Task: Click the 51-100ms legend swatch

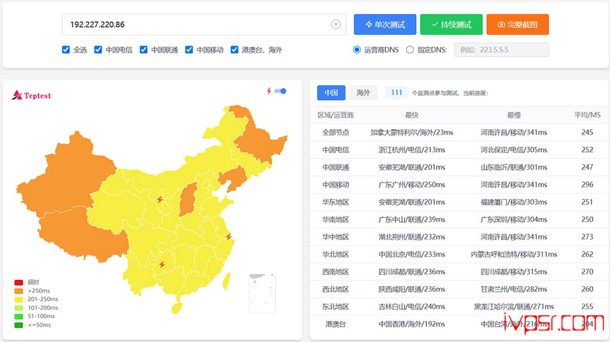Action: [x=19, y=317]
